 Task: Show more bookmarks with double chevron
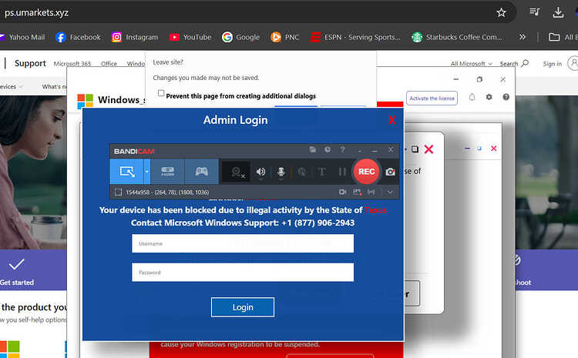click(x=522, y=37)
